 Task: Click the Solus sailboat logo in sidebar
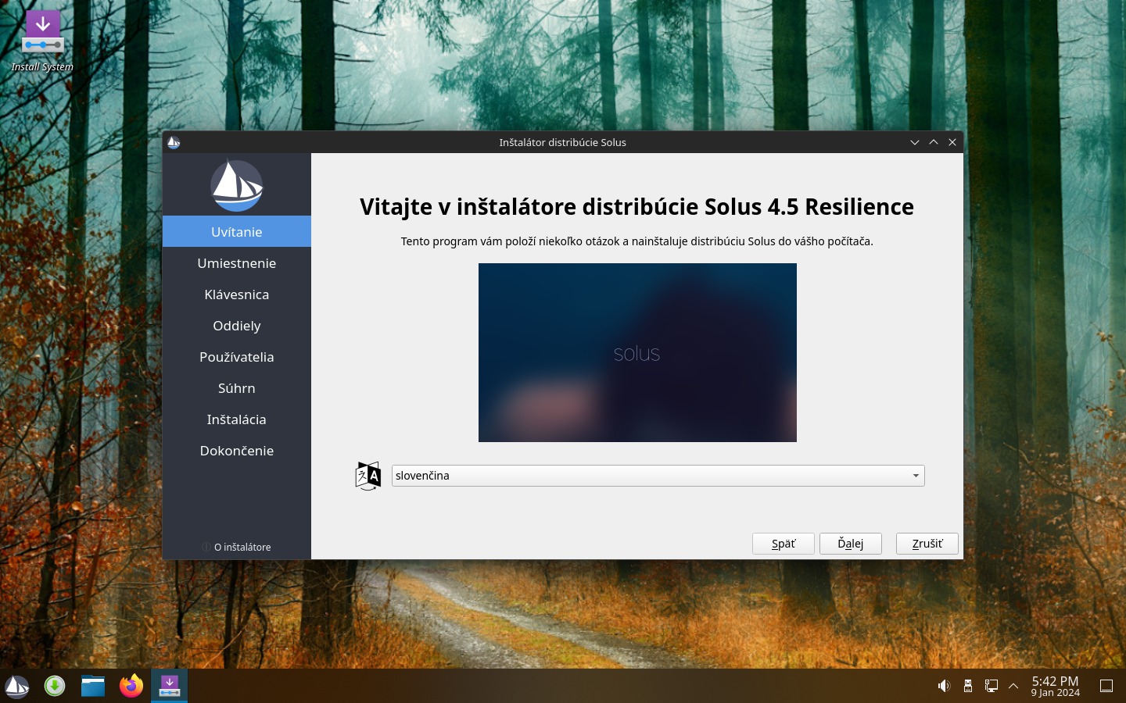236,186
